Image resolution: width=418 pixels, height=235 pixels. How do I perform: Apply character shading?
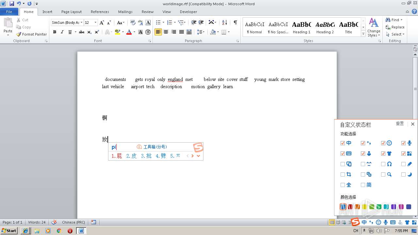pyautogui.click(x=140, y=32)
